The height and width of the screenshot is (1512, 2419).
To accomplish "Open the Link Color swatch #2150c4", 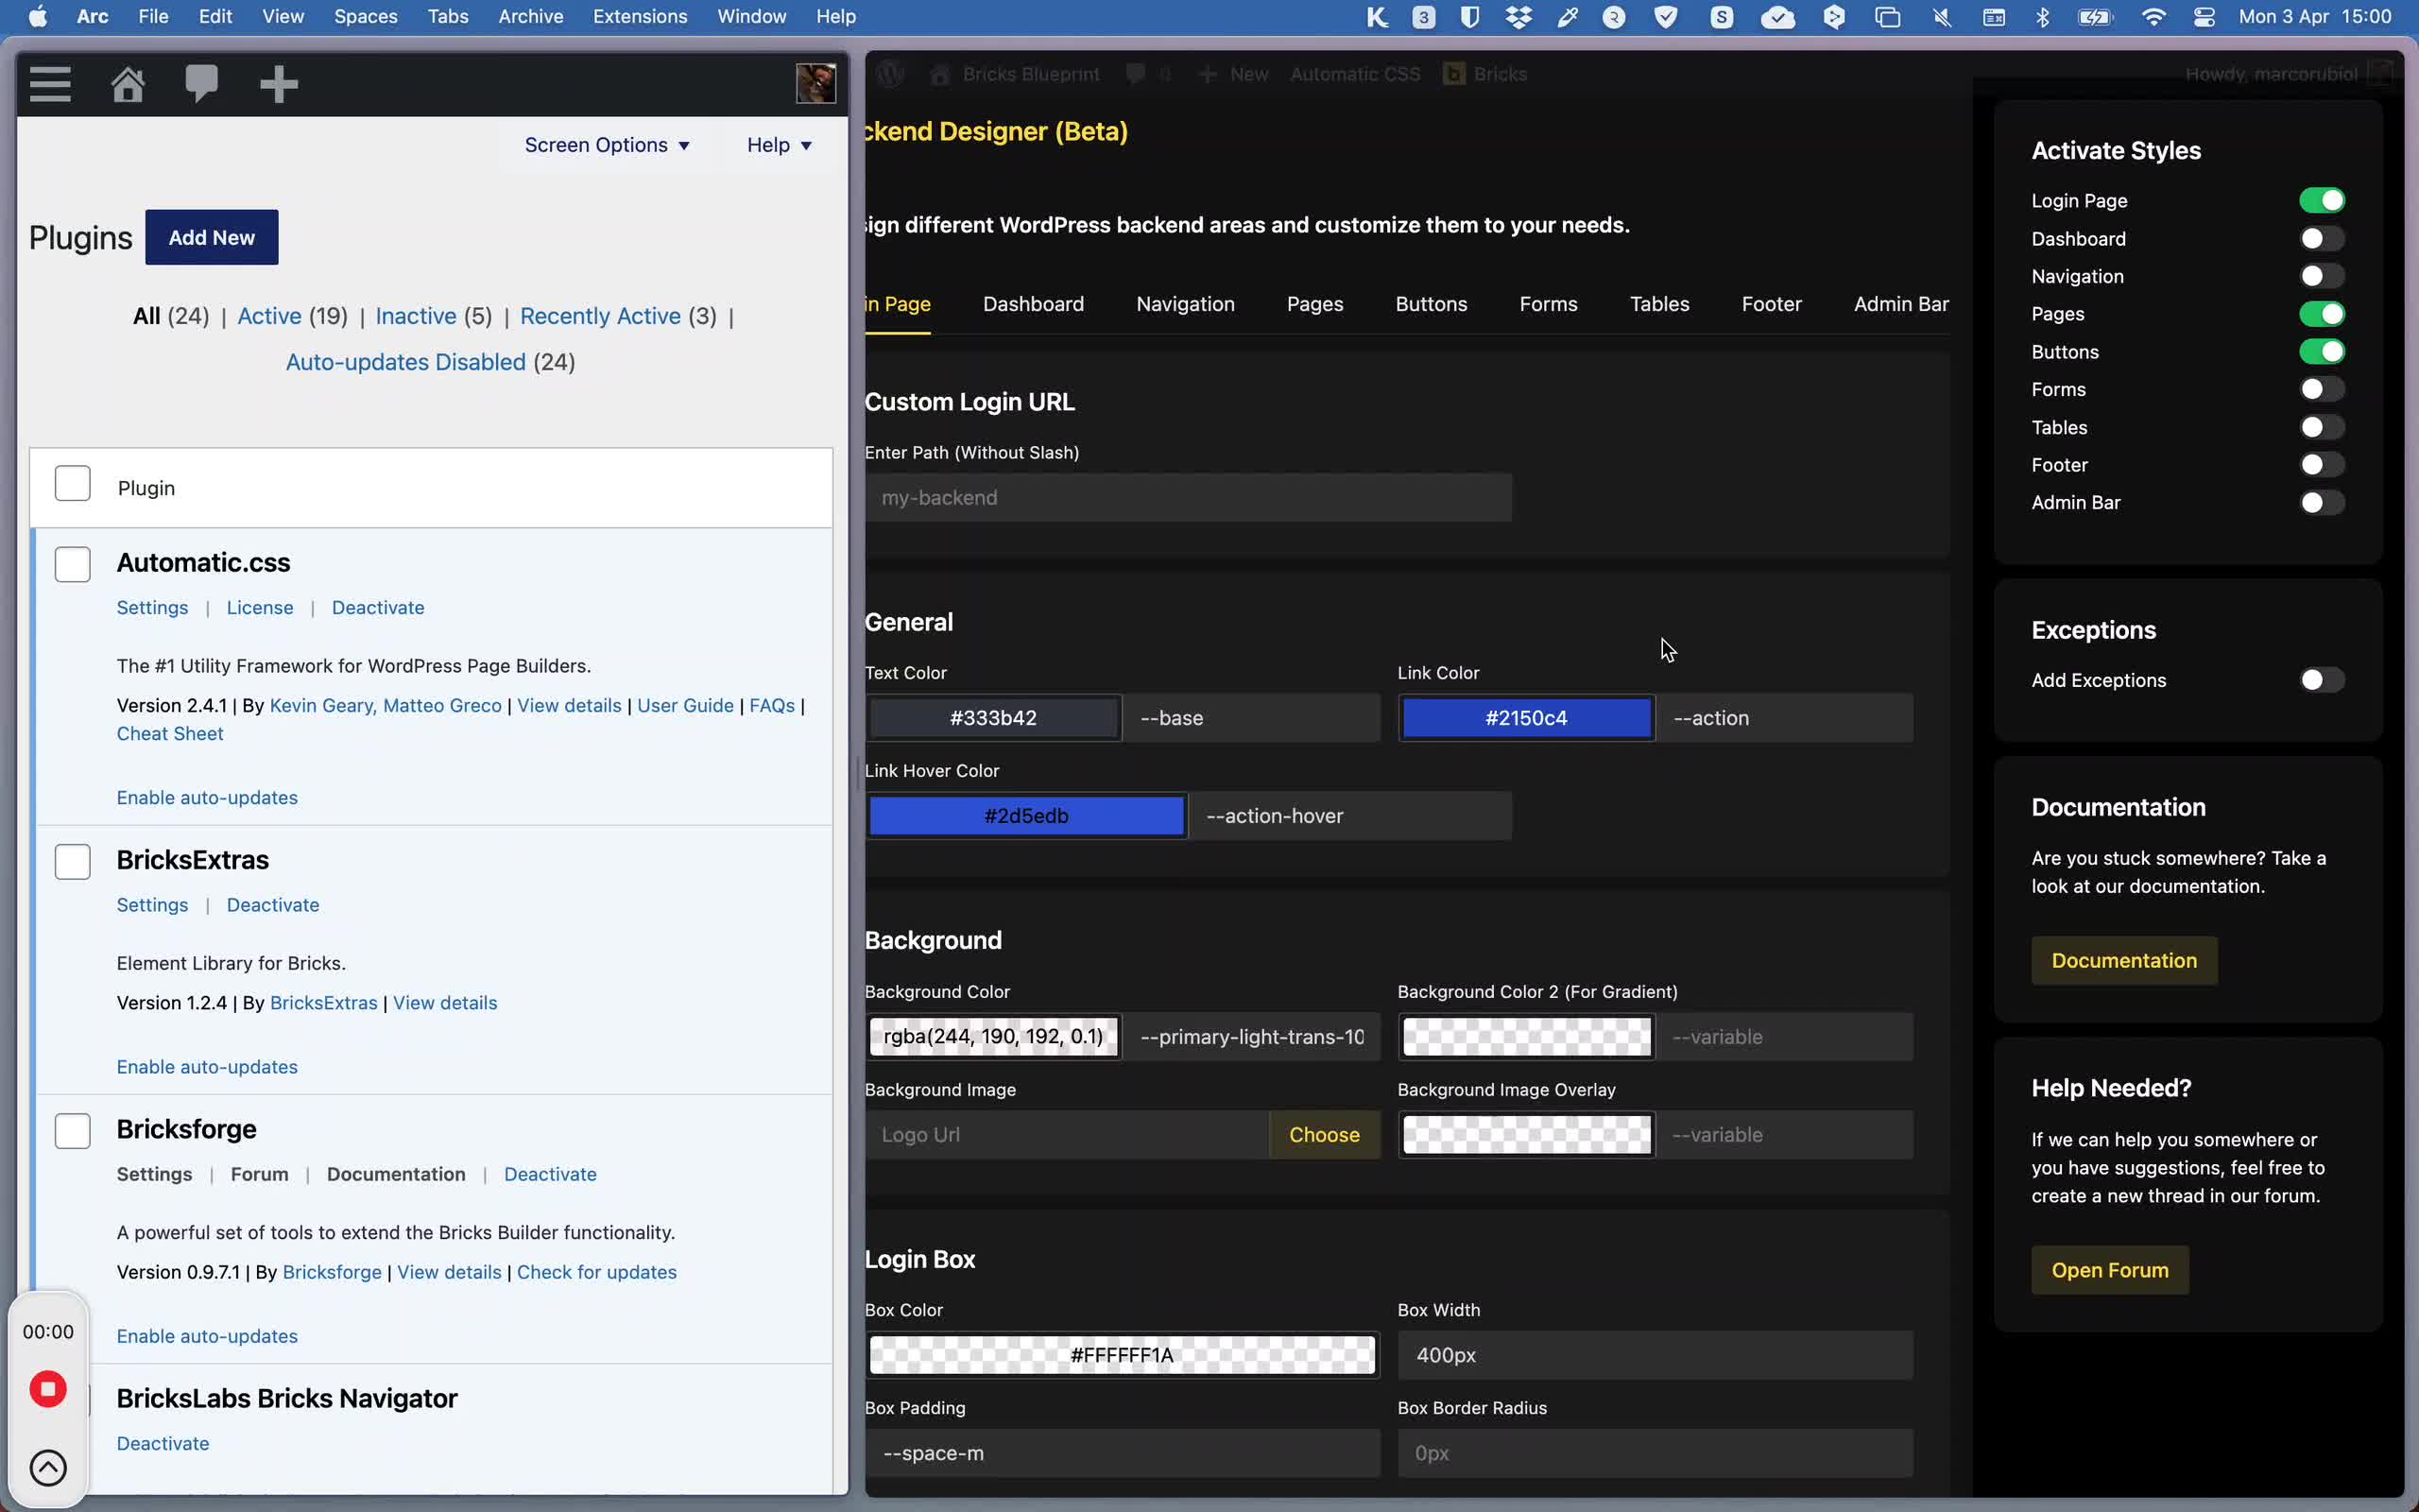I will pyautogui.click(x=1526, y=718).
